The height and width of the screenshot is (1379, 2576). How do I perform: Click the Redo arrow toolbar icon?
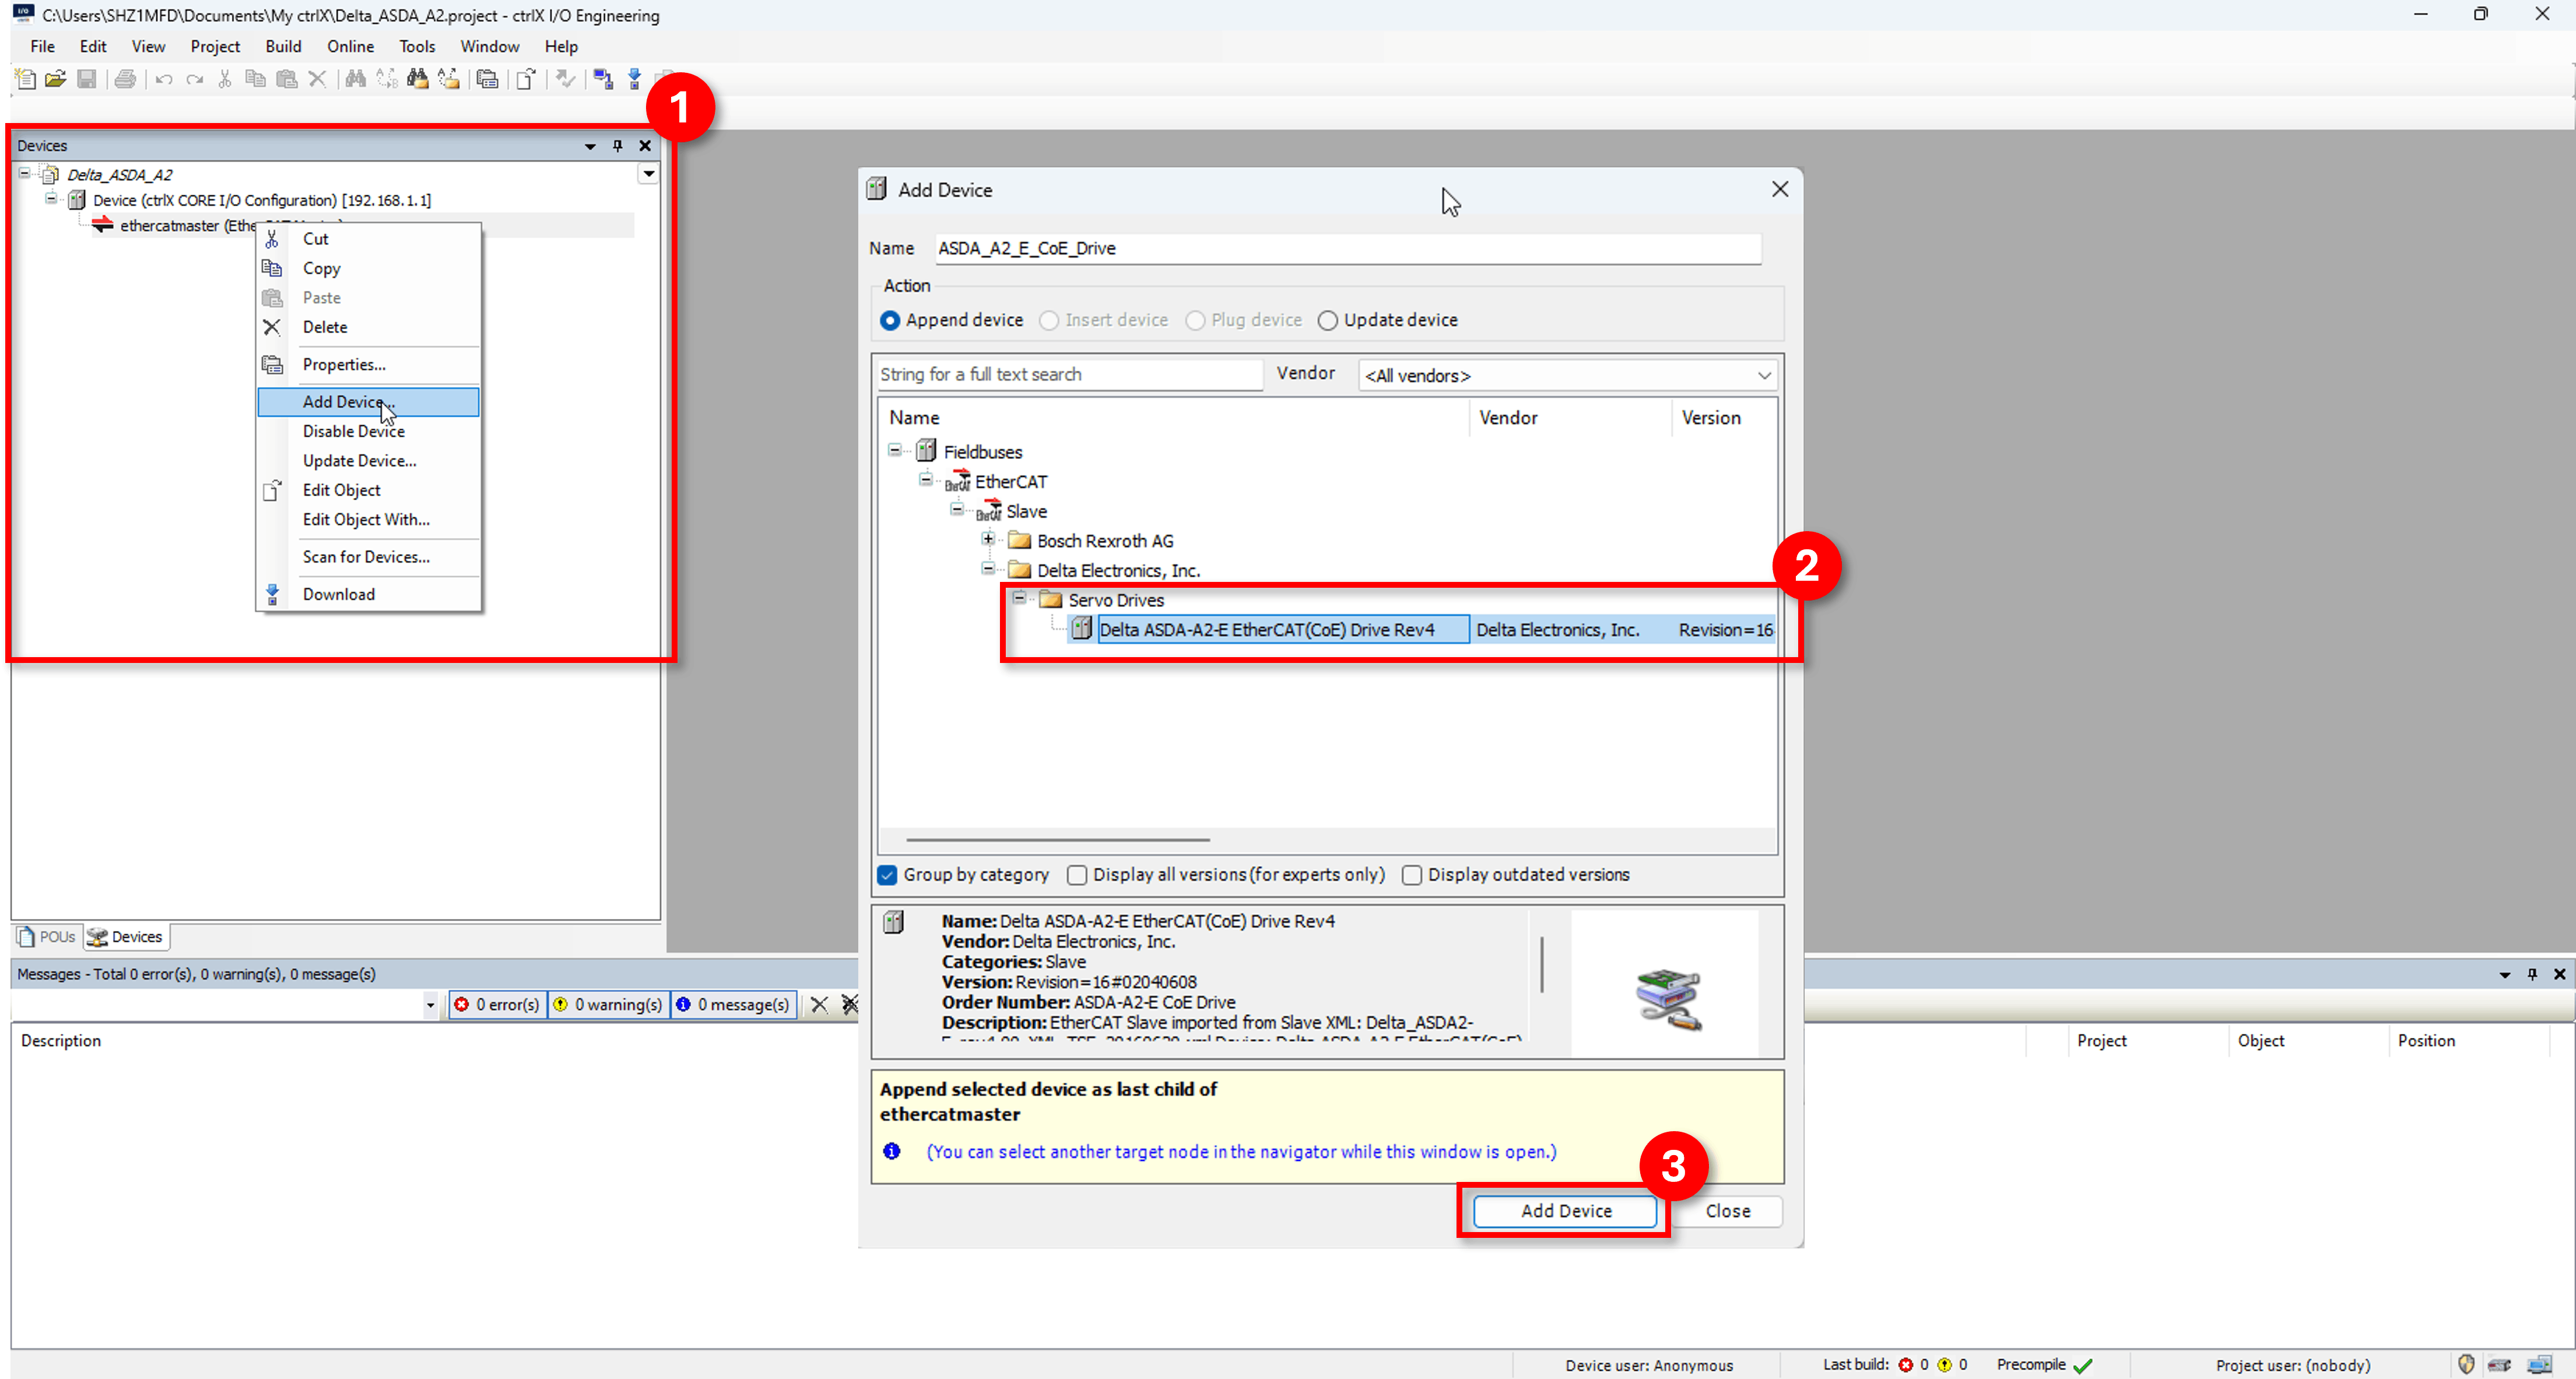(194, 79)
